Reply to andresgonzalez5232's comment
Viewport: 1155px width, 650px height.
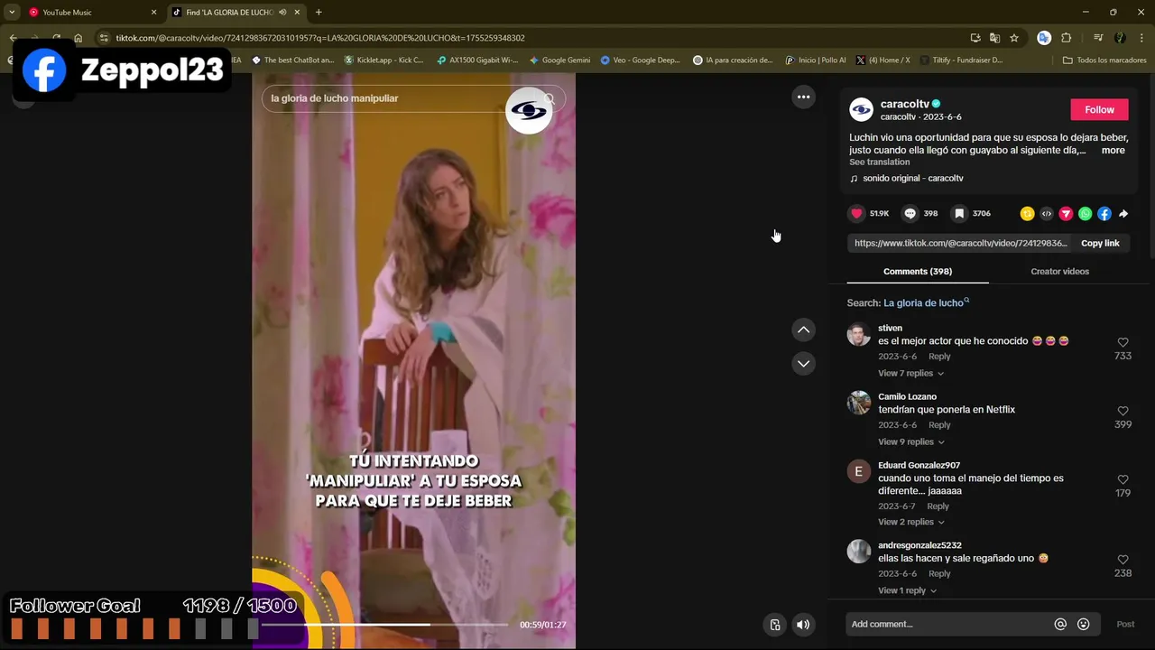coord(939,574)
